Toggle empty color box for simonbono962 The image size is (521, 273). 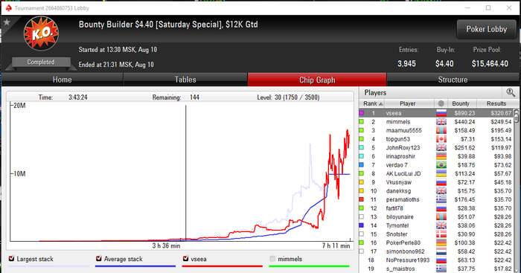361,251
